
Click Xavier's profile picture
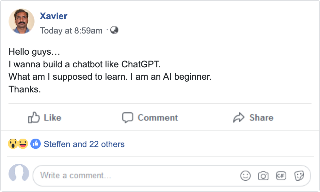click(x=22, y=21)
